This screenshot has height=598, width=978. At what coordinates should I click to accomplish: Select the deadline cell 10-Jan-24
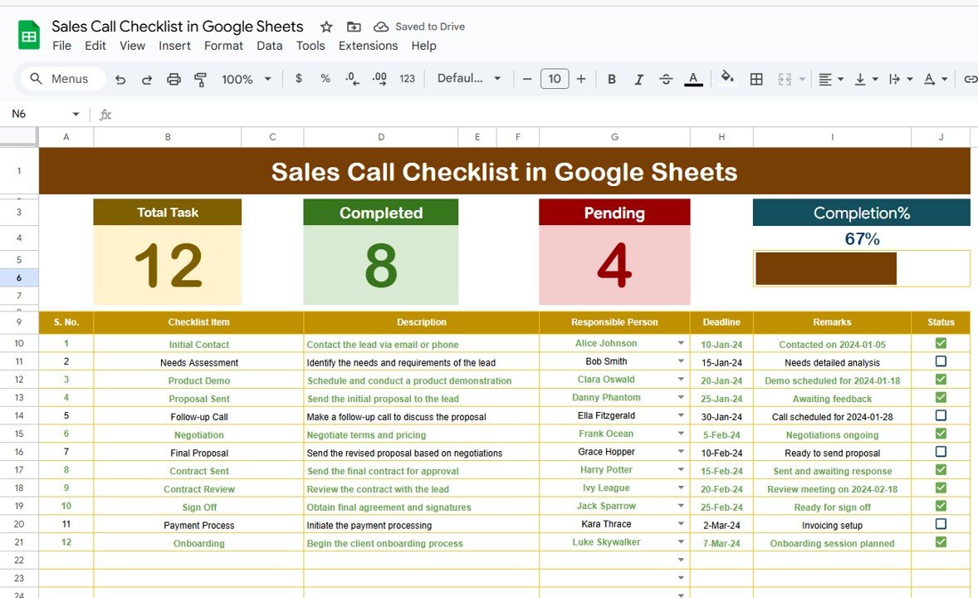[x=721, y=344]
